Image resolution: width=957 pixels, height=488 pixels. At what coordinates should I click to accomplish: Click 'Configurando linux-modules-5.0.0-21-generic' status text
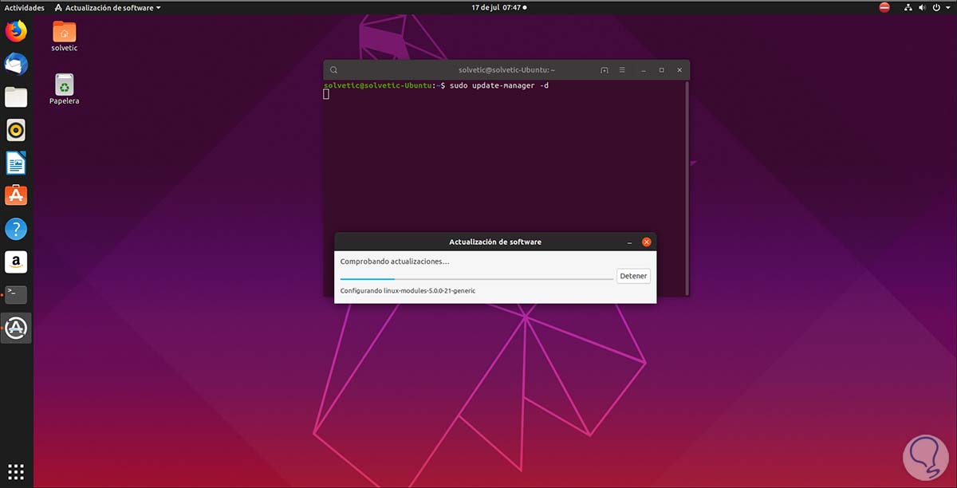[408, 291]
